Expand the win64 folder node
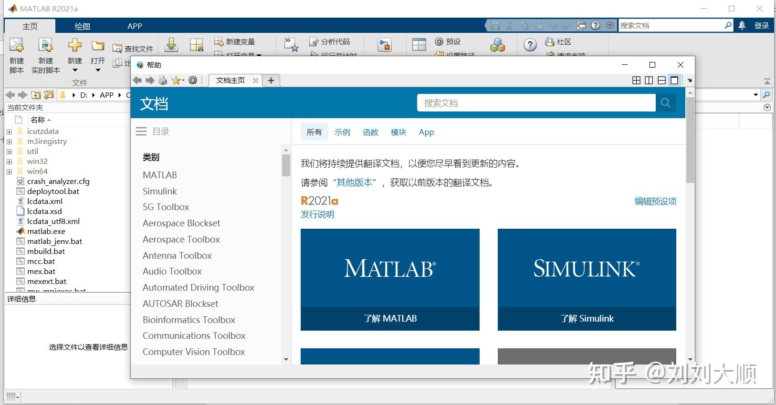This screenshot has width=776, height=405. point(9,172)
